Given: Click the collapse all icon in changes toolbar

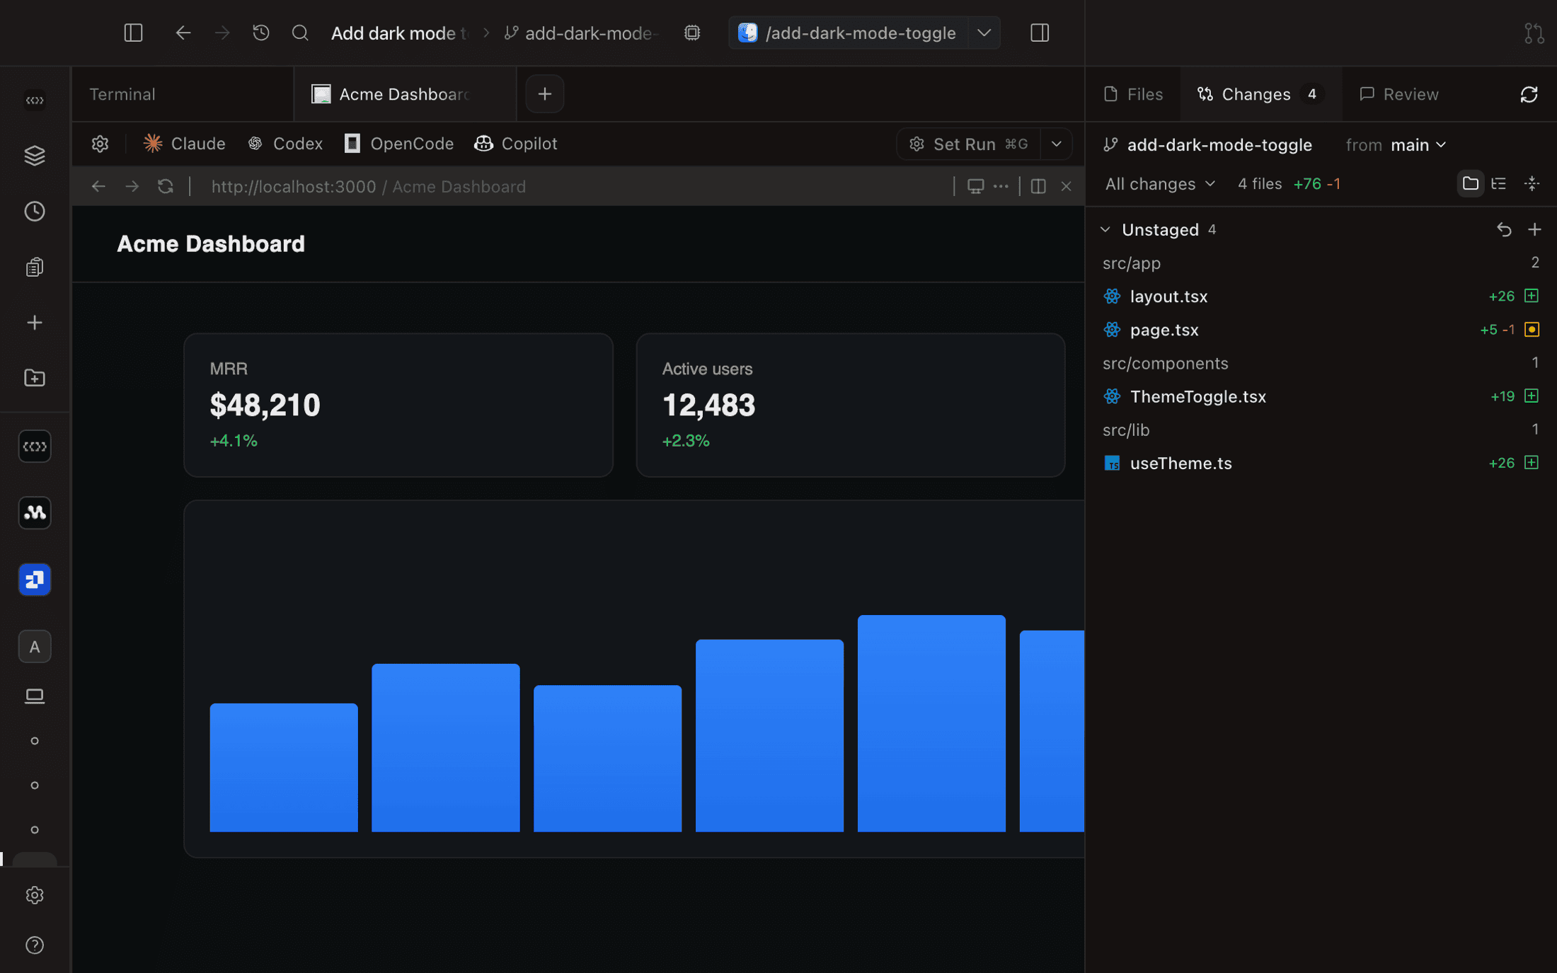Looking at the screenshot, I should pos(1532,184).
